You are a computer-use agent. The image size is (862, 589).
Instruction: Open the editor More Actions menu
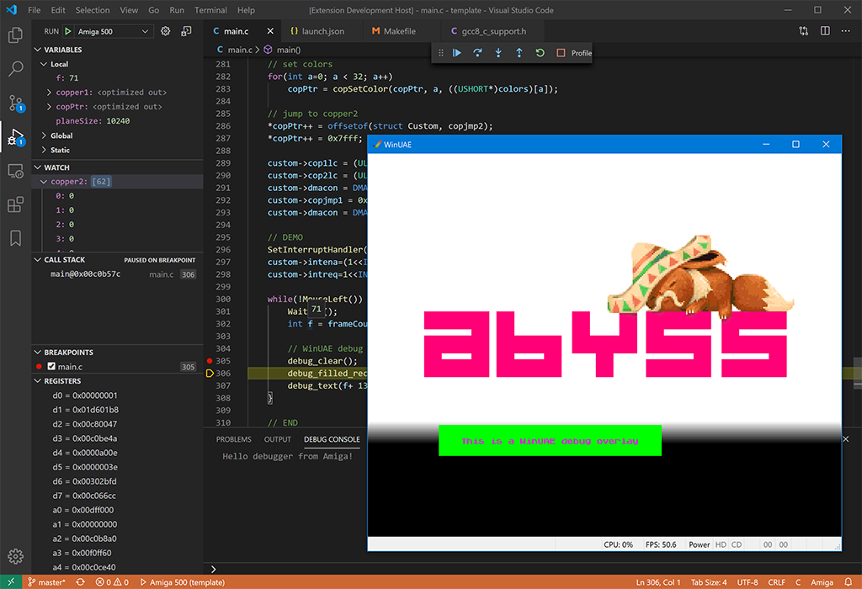(x=845, y=31)
